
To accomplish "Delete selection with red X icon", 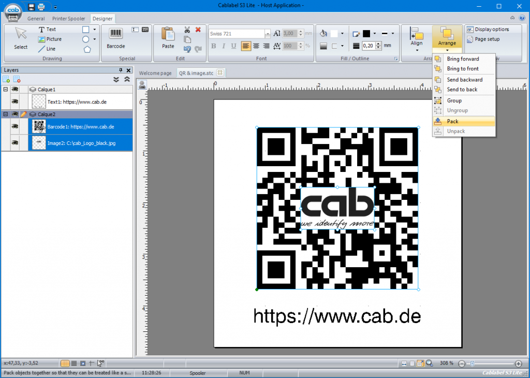I will tap(198, 30).
